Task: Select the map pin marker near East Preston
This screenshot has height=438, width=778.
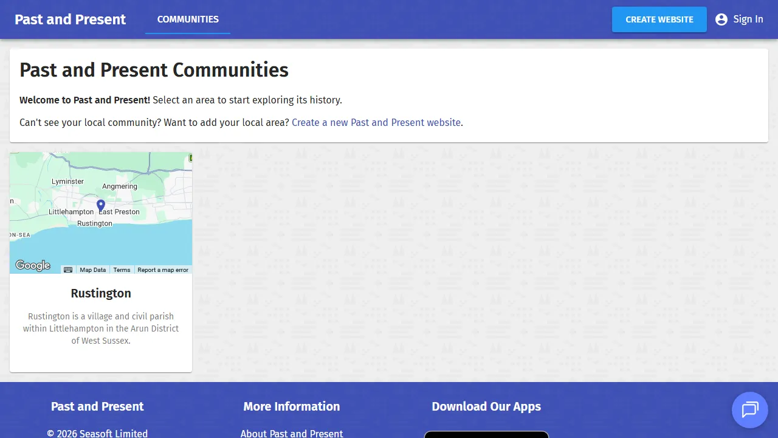Action: coord(100,205)
